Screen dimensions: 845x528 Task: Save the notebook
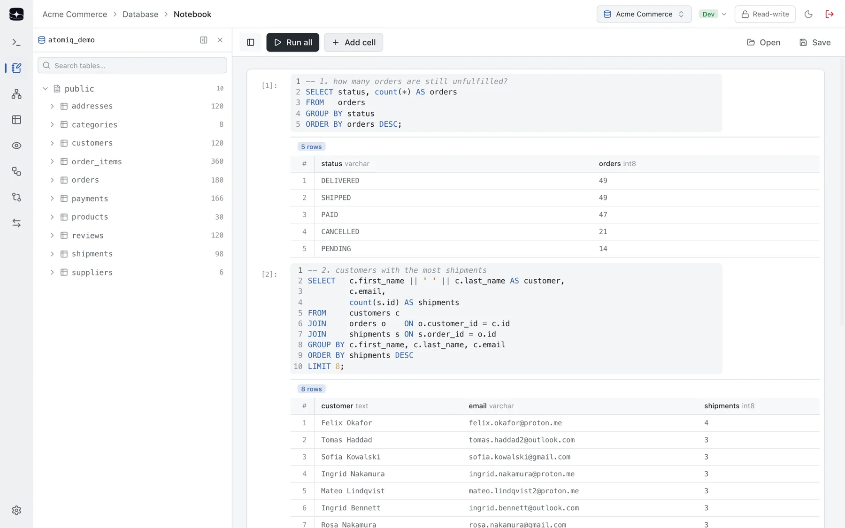pyautogui.click(x=815, y=42)
